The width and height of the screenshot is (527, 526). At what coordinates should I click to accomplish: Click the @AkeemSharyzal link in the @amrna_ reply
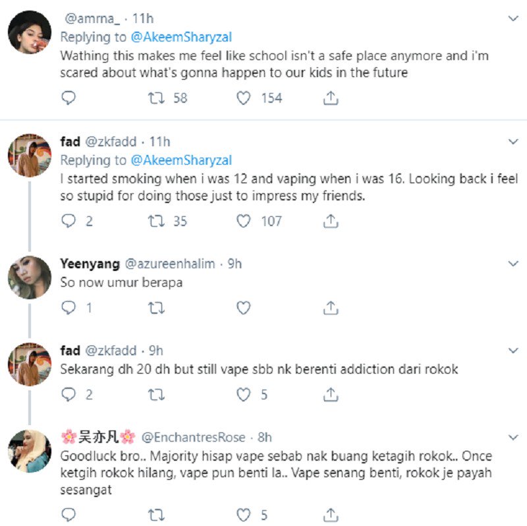tap(181, 38)
